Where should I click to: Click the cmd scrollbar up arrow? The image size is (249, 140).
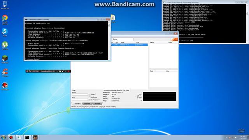point(109,22)
